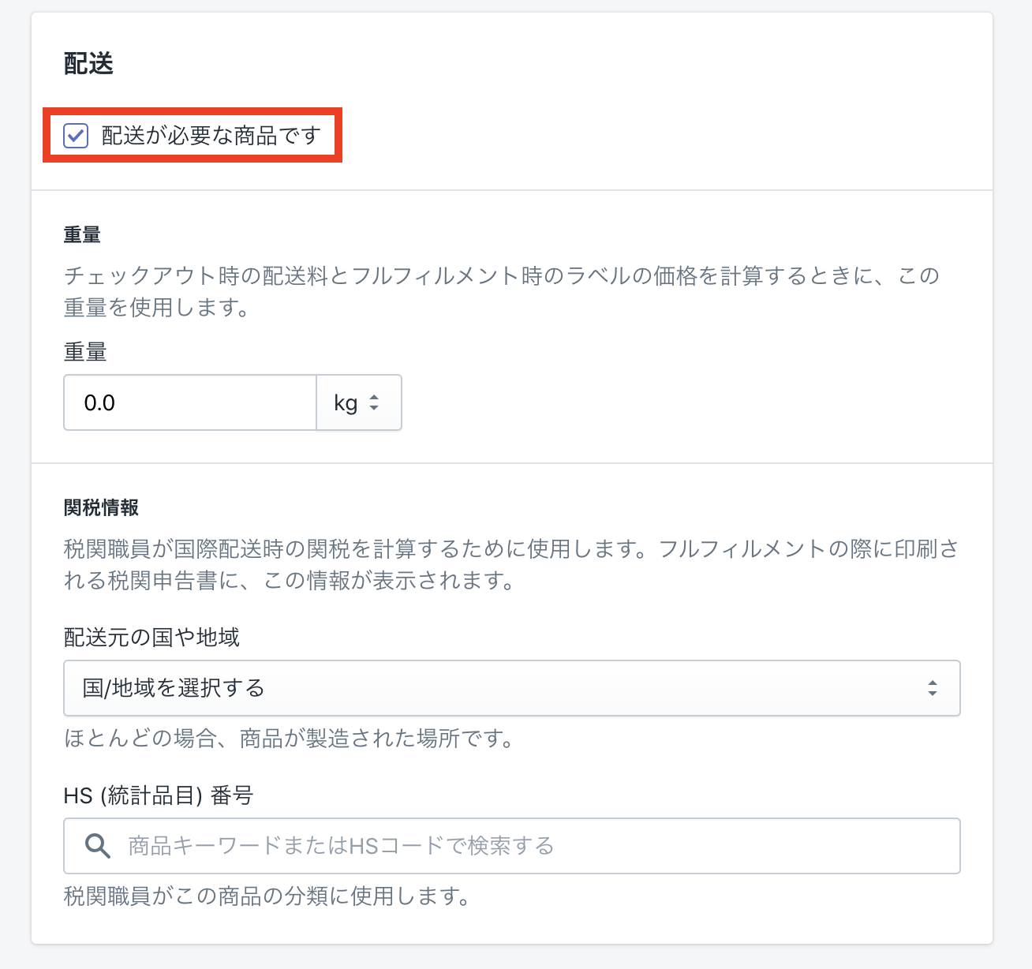Click the 配送 section heading
1032x969 pixels.
click(88, 63)
